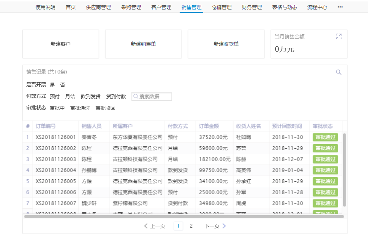Viewport: 368px width, 240px height.
Task: Click order number XS20181126003
Action: pyautogui.click(x=55, y=159)
